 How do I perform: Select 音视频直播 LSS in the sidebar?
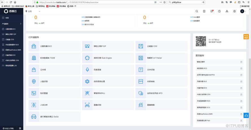12,66
